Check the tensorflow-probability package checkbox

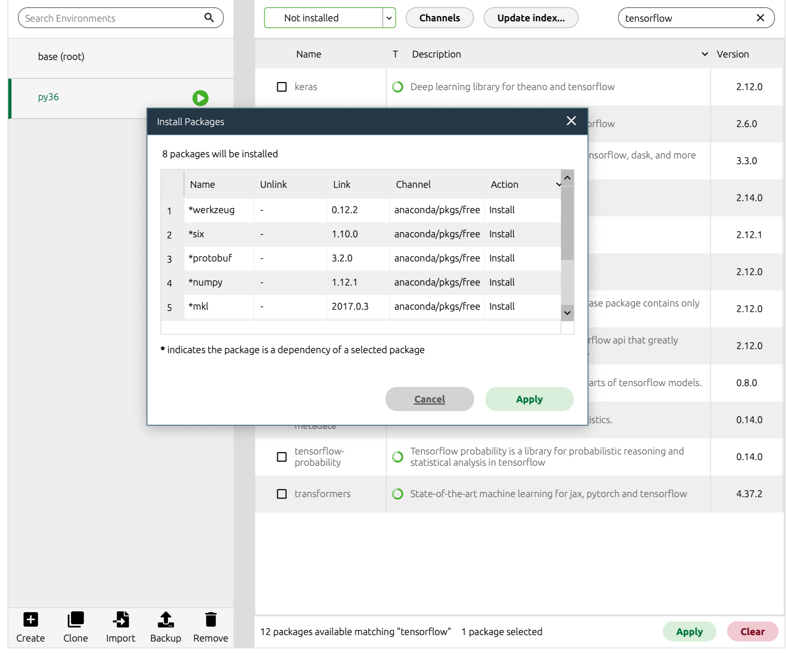pos(282,457)
